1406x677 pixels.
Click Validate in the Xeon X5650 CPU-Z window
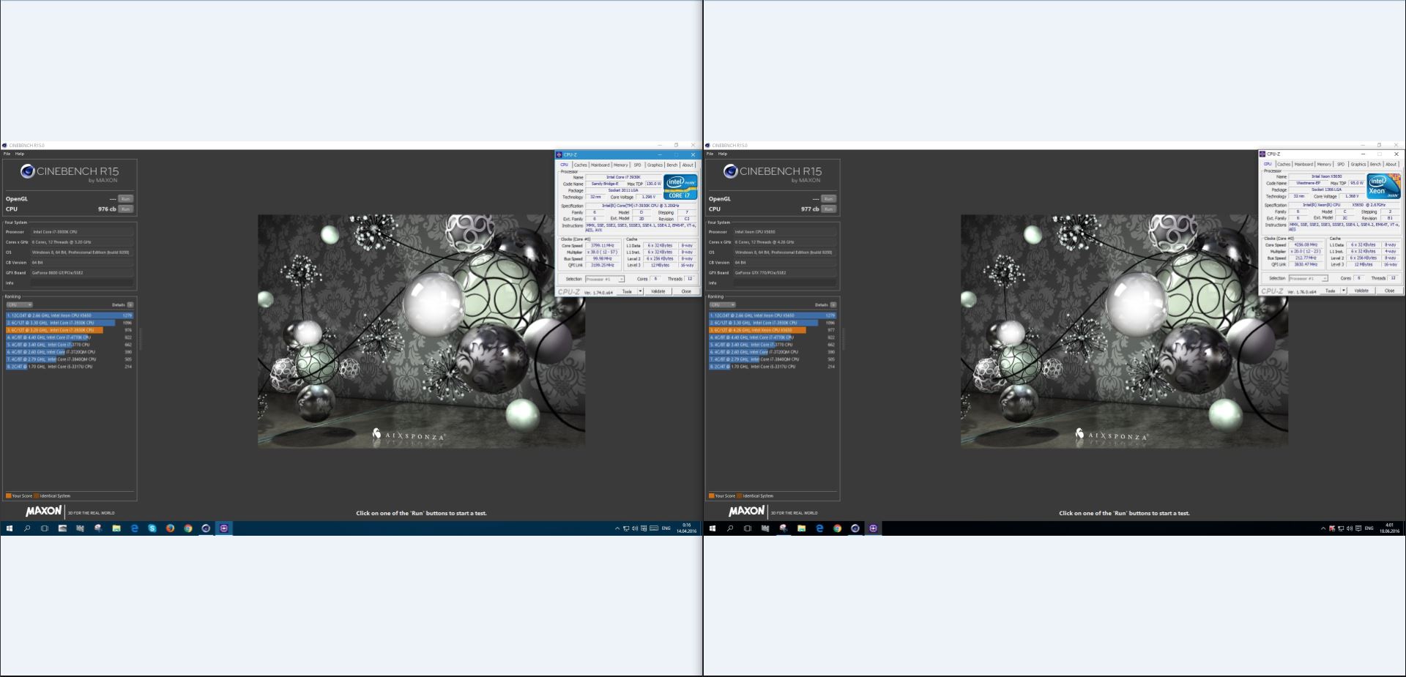click(1361, 291)
